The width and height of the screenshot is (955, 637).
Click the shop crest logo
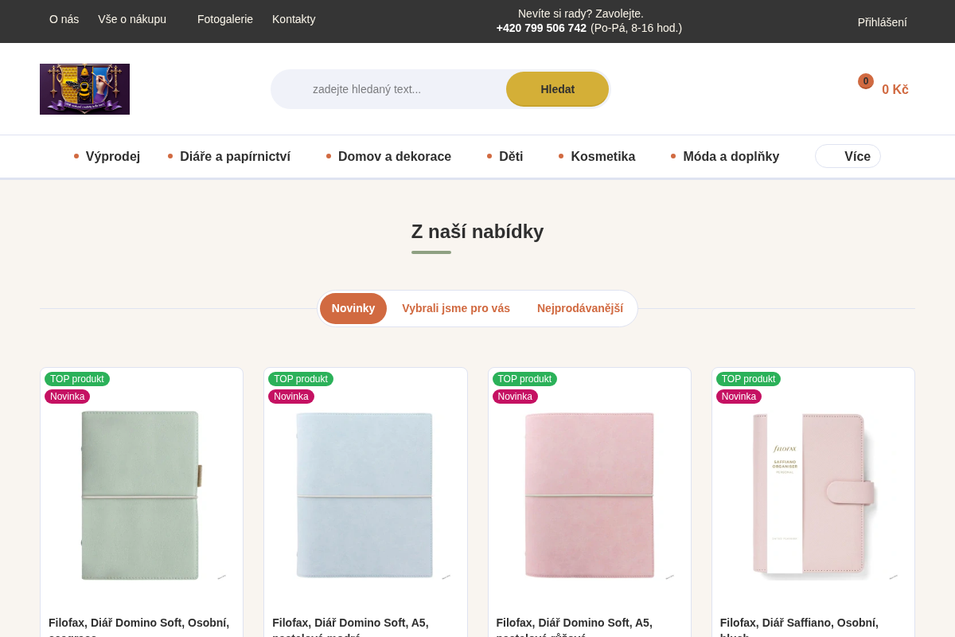click(84, 89)
